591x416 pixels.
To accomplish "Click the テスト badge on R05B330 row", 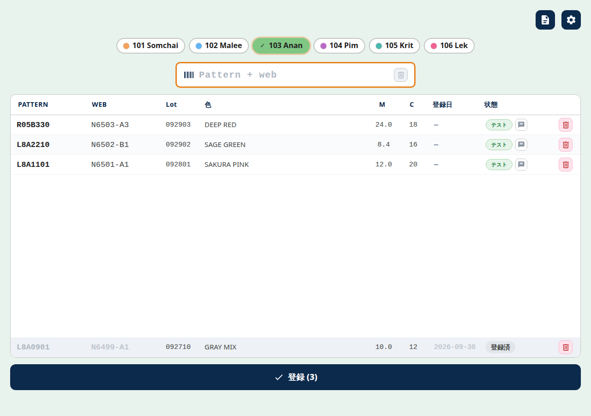I will (x=499, y=125).
